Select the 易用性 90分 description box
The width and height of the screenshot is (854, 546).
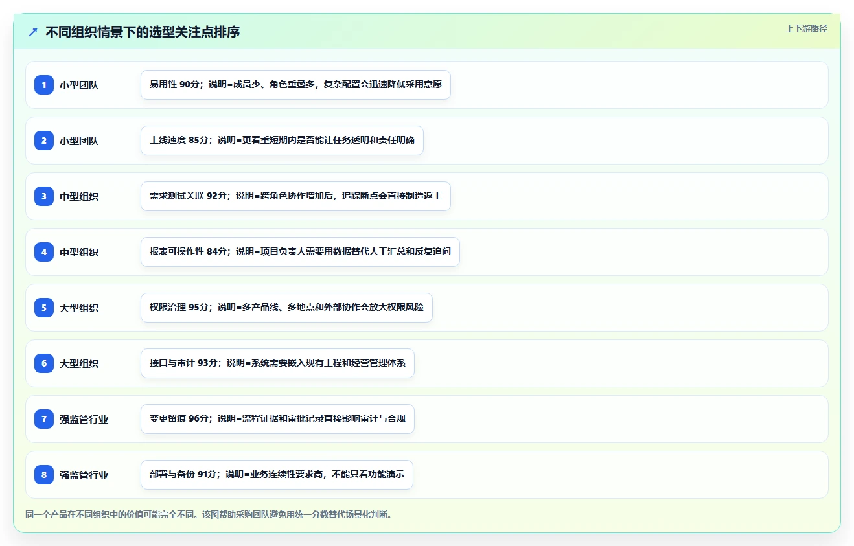point(295,85)
